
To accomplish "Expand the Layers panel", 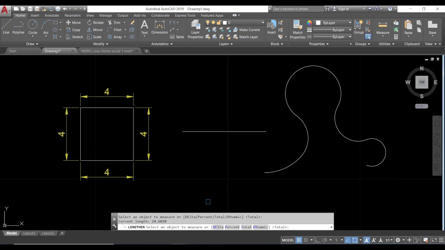I will [226, 44].
